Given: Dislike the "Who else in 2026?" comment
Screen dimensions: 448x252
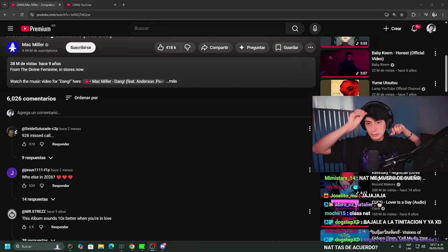Looking at the screenshot, I should (x=42, y=186).
